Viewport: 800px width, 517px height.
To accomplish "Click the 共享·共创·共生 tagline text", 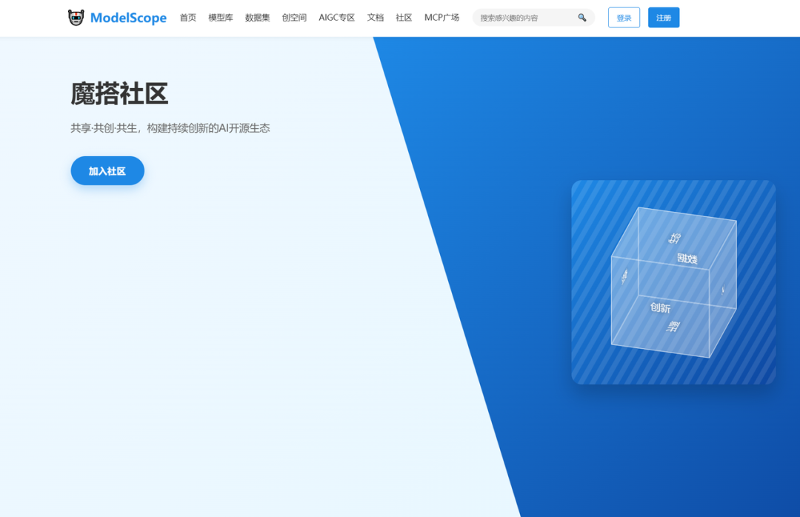I will (x=169, y=127).
